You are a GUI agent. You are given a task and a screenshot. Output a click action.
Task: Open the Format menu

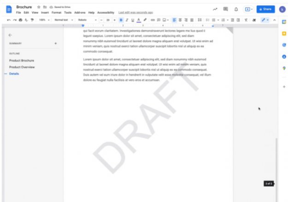[x=56, y=12]
